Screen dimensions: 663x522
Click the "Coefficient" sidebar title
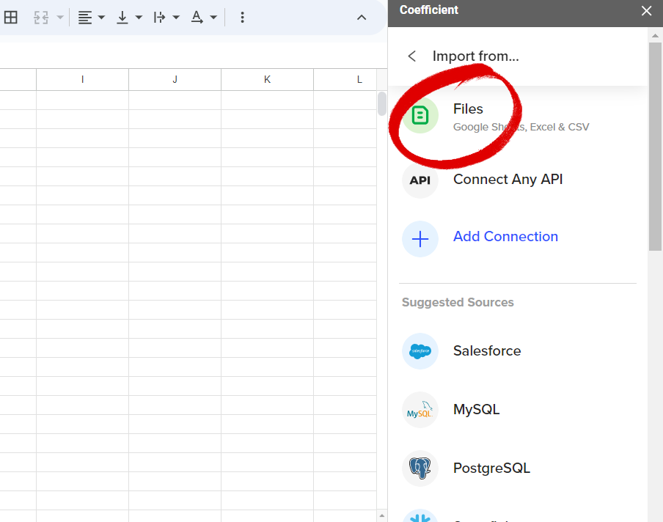tap(429, 10)
